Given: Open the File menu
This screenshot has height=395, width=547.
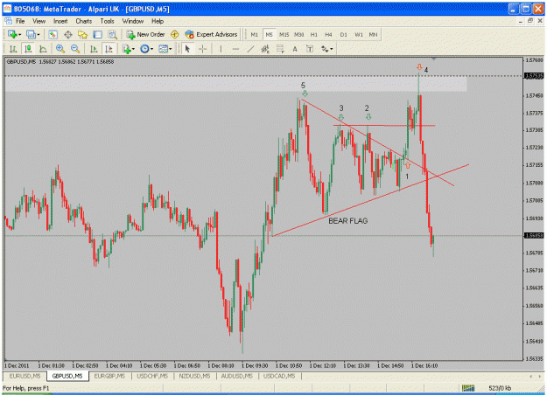Looking at the screenshot, I should pyautogui.click(x=20, y=21).
